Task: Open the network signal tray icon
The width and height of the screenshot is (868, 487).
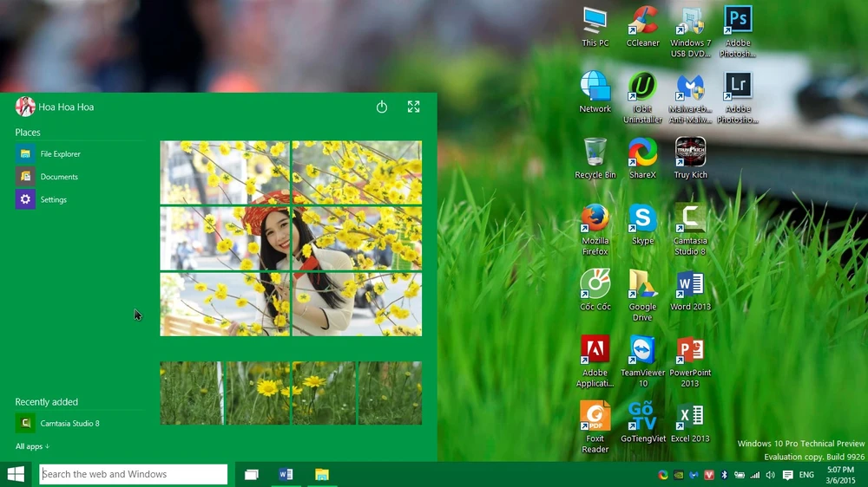Action: pyautogui.click(x=755, y=475)
